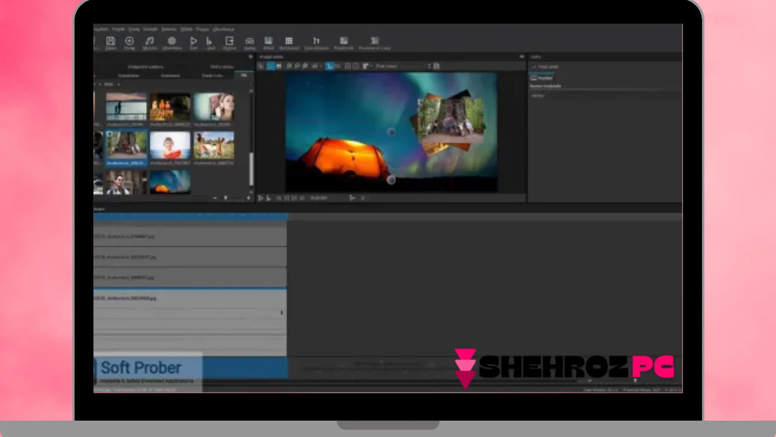Image resolution: width=776 pixels, height=437 pixels.
Task: Click the music note icon in toolbar
Action: 149,41
